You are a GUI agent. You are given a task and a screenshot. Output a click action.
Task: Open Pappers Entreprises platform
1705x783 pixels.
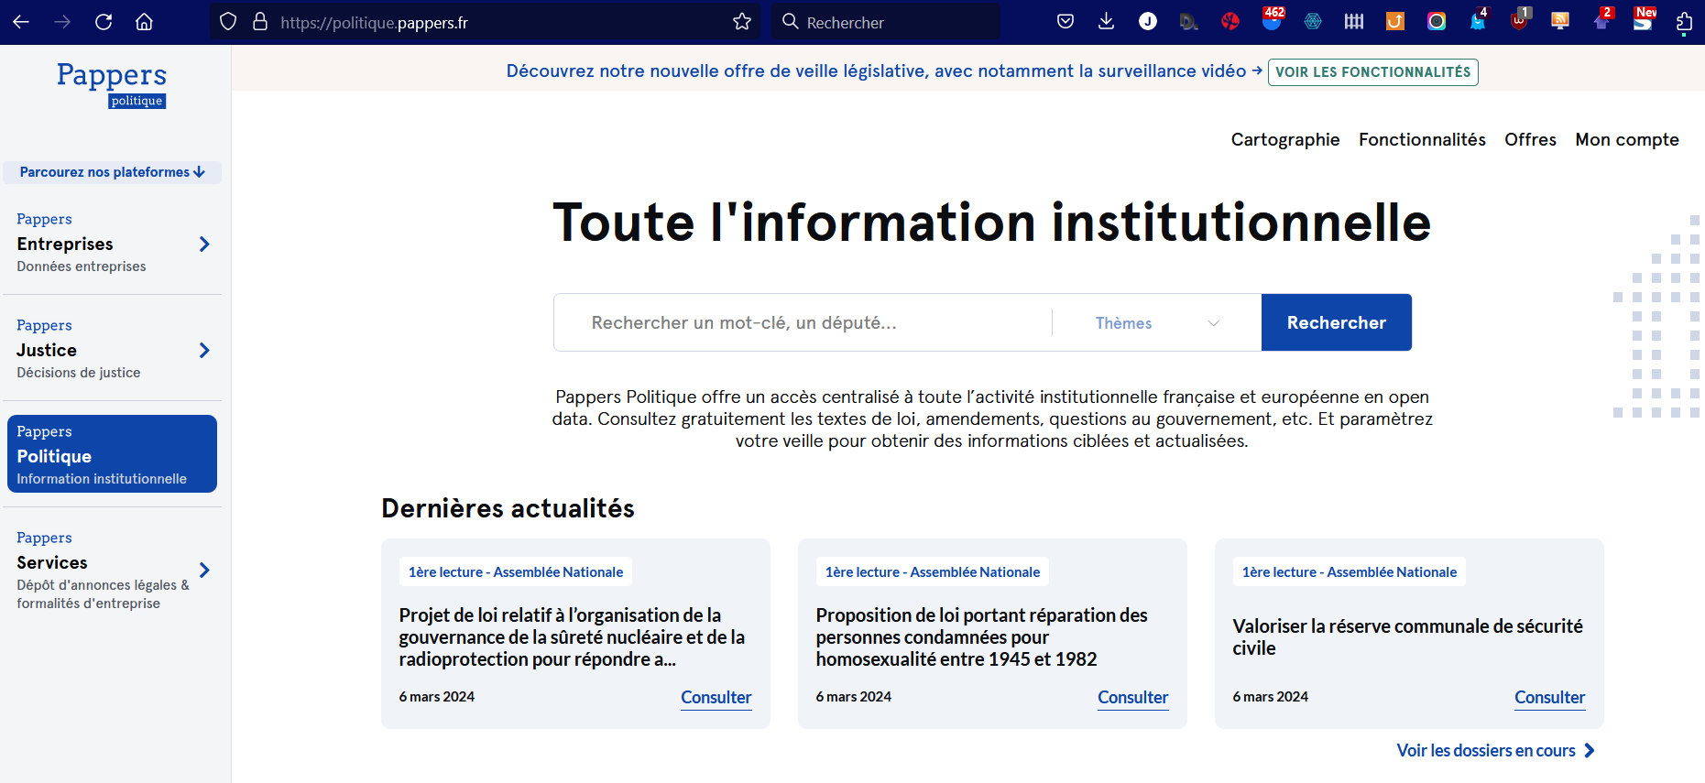pyautogui.click(x=112, y=243)
